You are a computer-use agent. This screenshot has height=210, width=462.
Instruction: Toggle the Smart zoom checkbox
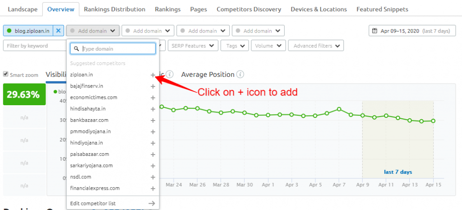[x=5, y=75]
